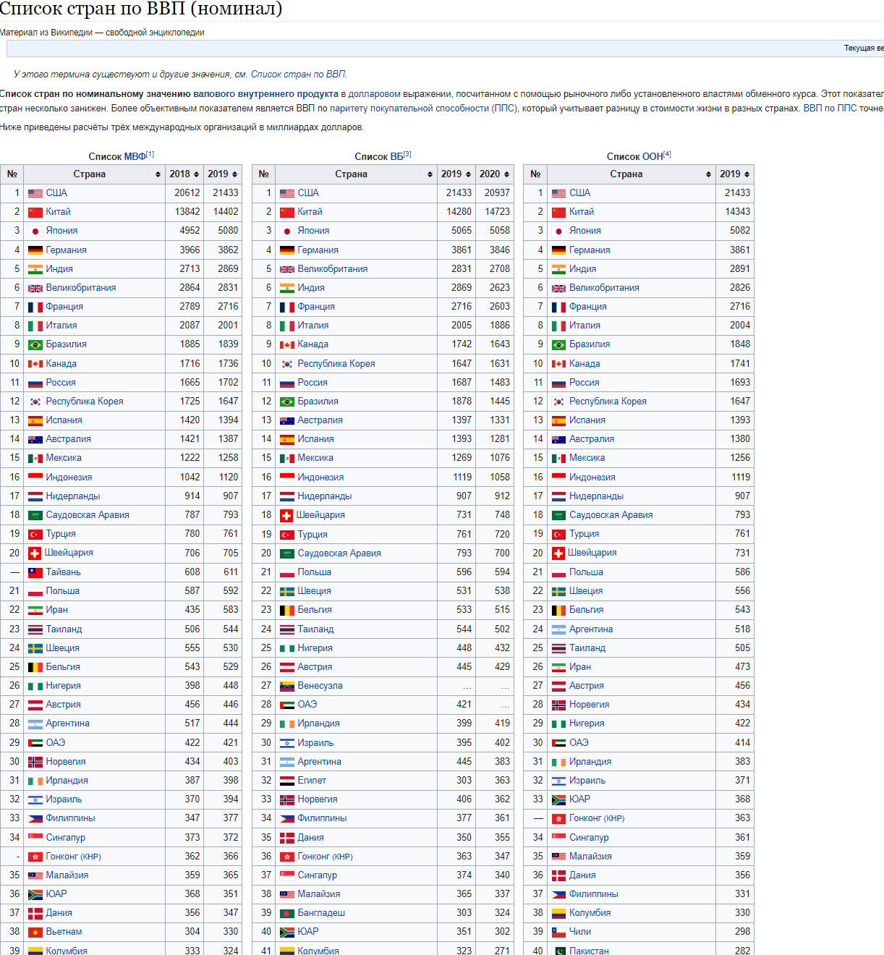Click the UK flag beside Великобритания in ВБ table

click(287, 269)
